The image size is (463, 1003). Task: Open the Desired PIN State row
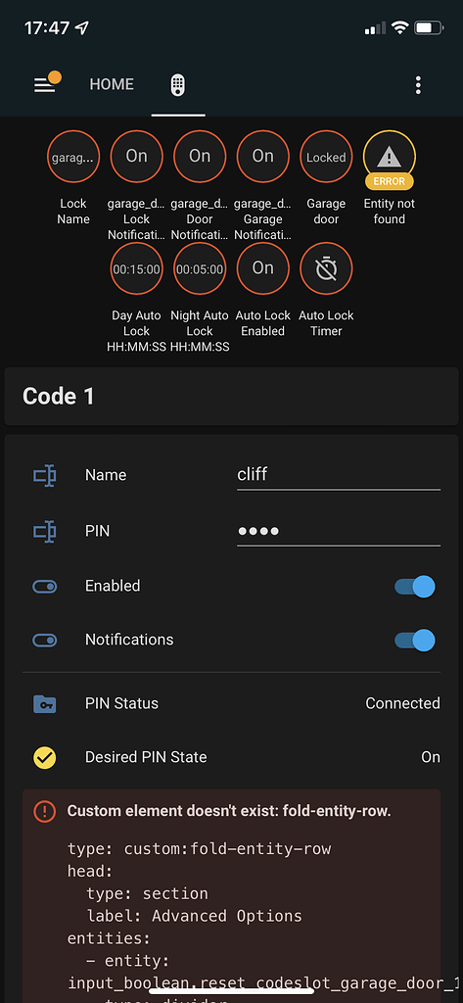231,757
